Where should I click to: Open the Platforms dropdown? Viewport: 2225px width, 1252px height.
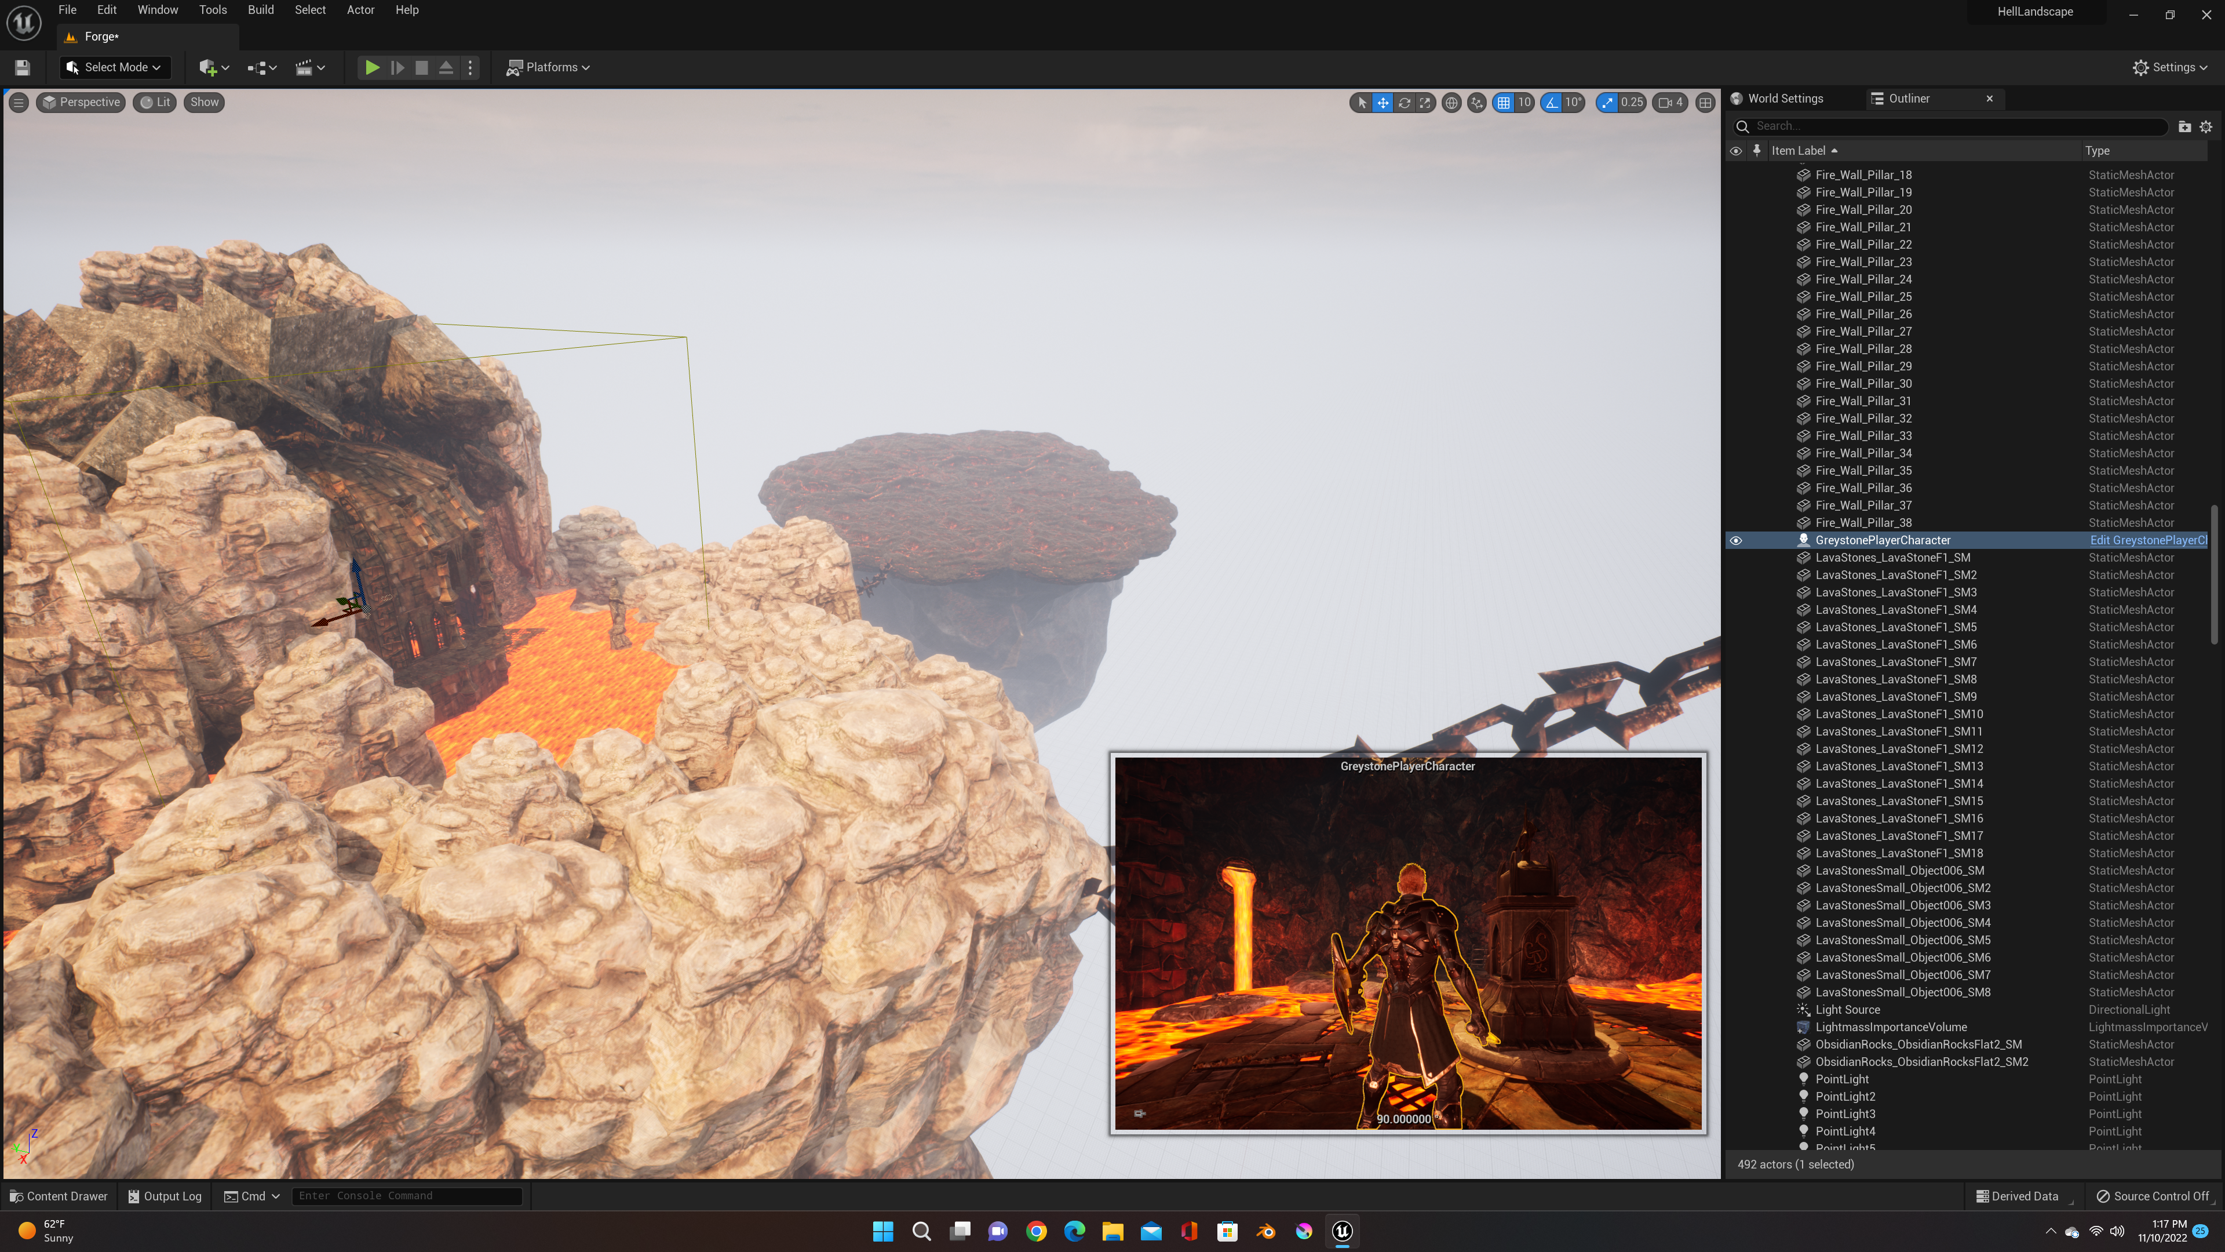click(549, 67)
